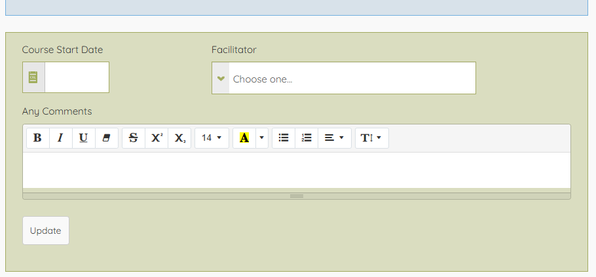Open the font size 14 dropdown
The height and width of the screenshot is (277, 596).
click(212, 138)
